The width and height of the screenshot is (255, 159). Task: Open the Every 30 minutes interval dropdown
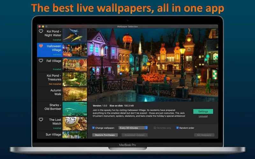(133, 128)
